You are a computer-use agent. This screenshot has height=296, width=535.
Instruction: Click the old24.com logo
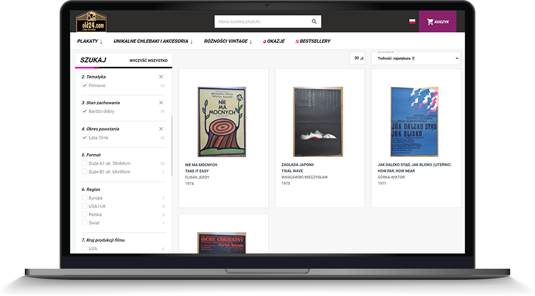pyautogui.click(x=91, y=22)
